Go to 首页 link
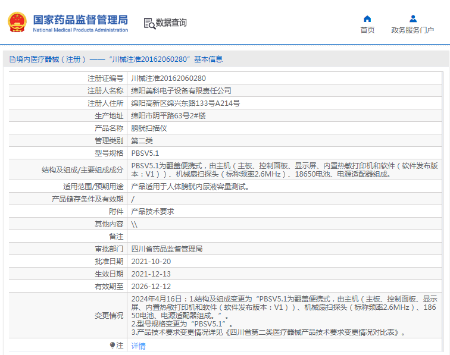The image size is (450, 355). point(367,30)
